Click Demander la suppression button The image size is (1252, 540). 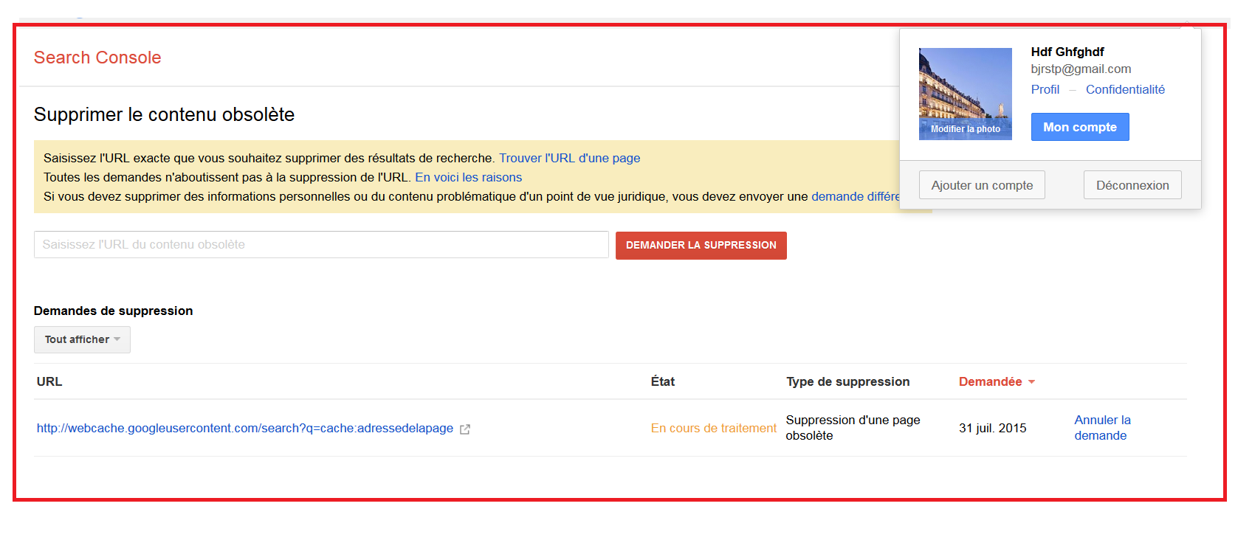click(x=701, y=245)
